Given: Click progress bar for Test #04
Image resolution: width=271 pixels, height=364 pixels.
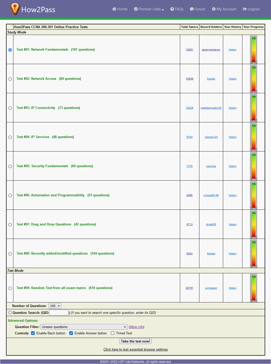Looking at the screenshot, I should coord(254,137).
